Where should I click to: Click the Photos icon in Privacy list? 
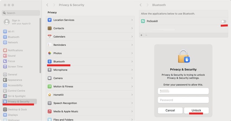click(50, 53)
